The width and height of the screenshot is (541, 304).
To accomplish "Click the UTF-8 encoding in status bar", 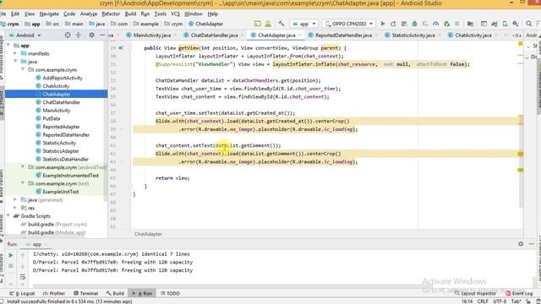I will pyautogui.click(x=500, y=301).
